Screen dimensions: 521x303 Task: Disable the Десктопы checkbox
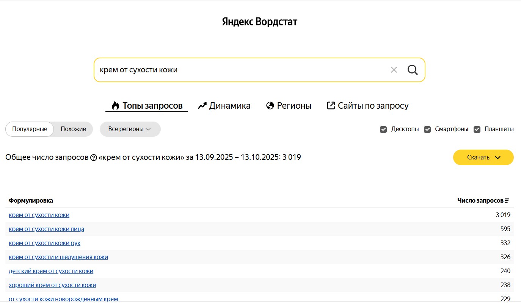(383, 129)
